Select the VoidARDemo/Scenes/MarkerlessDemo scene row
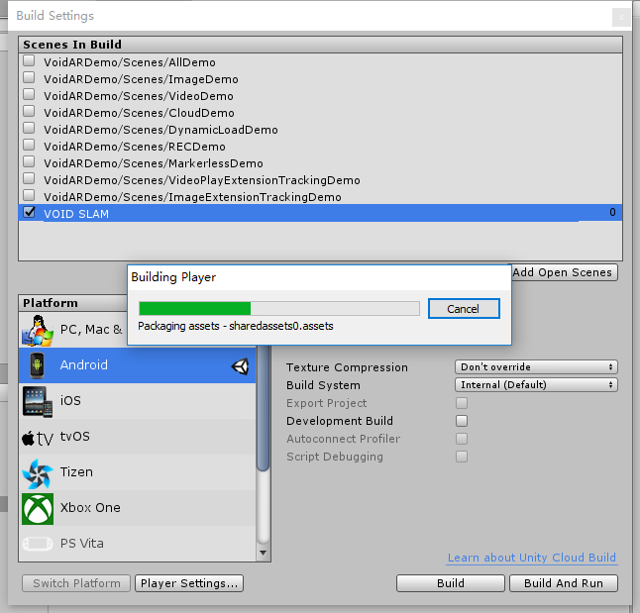The image size is (640, 613). (x=320, y=162)
